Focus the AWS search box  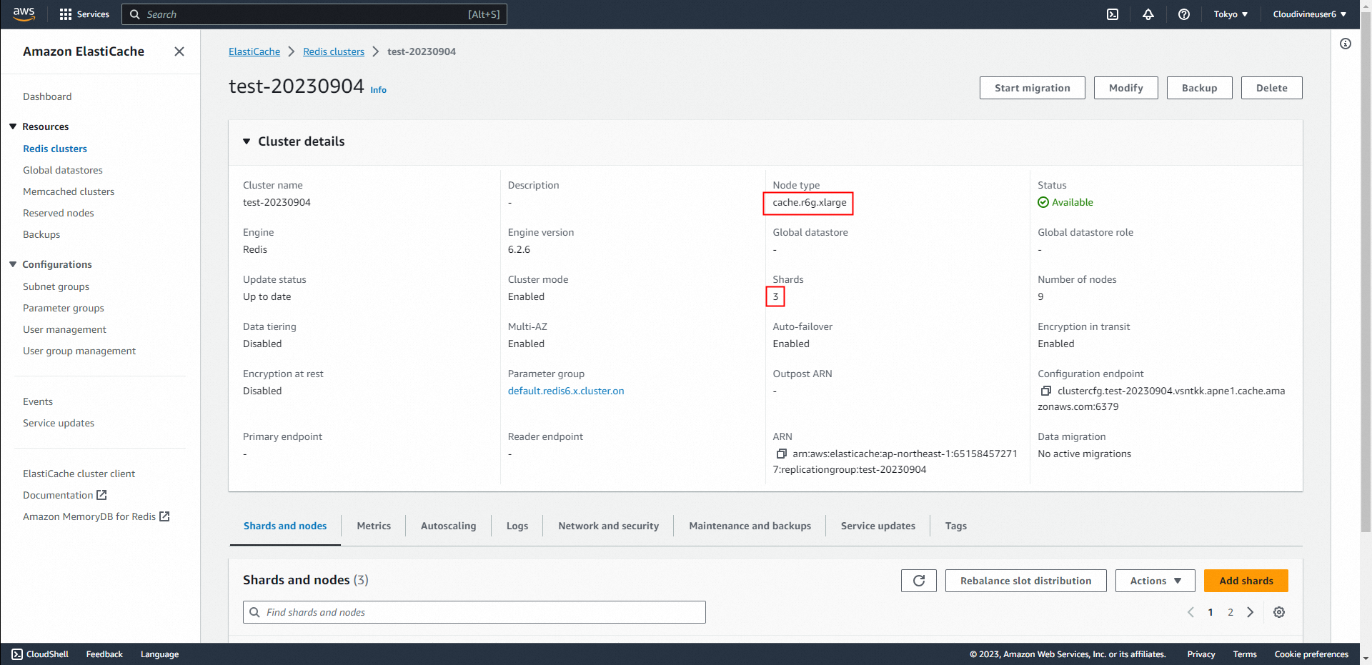314,14
